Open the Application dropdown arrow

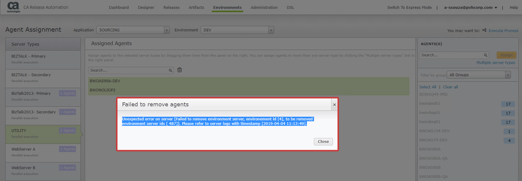[x=167, y=30]
